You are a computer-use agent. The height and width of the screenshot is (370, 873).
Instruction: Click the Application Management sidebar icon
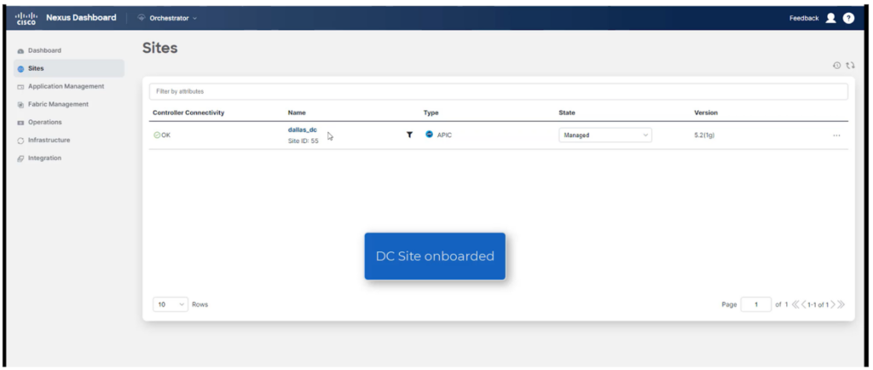20,87
